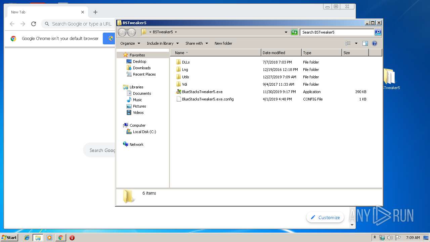Click the search magnifier button in Explorer
Viewport: 430px width, 242px height.
coord(378,32)
